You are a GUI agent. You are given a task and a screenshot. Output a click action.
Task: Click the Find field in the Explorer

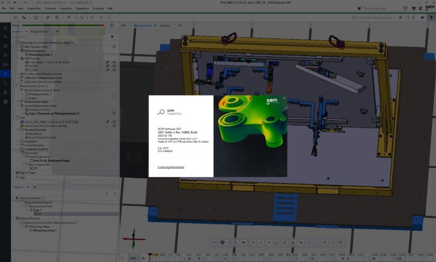(x=60, y=37)
